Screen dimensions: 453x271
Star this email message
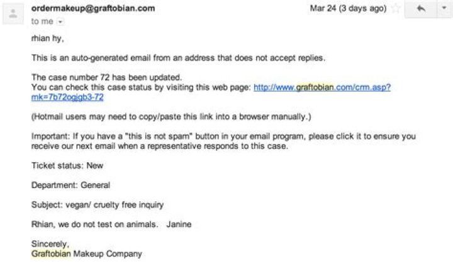[396, 9]
